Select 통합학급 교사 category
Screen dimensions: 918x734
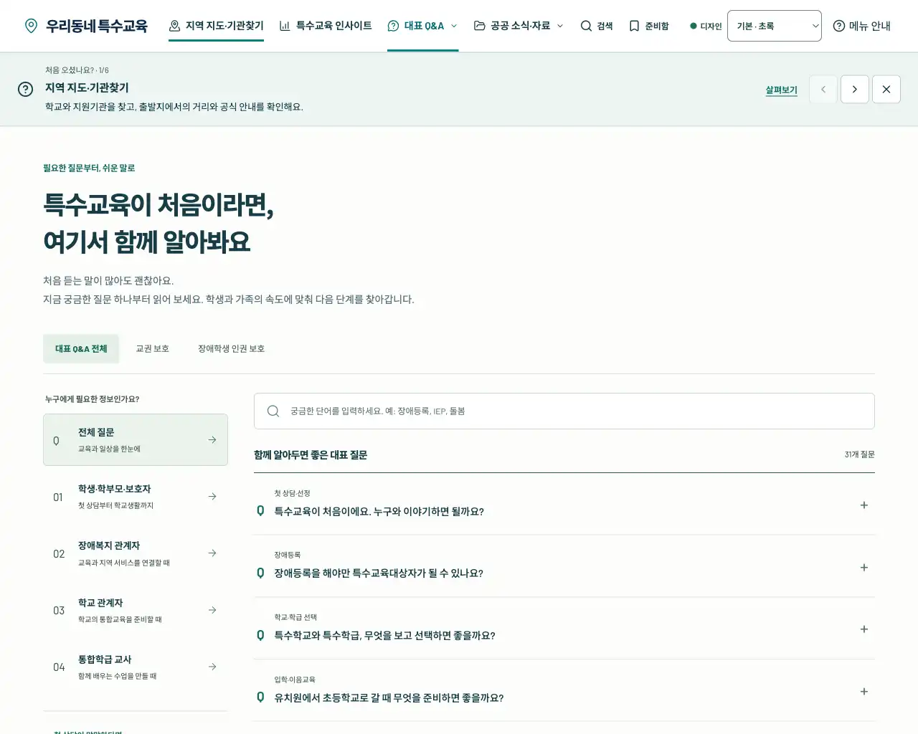136,667
